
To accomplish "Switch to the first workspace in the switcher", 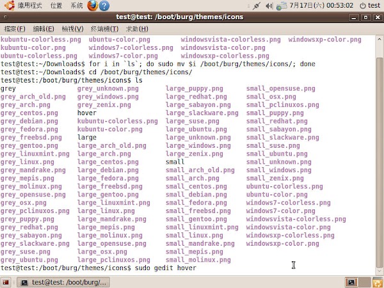I will coord(351,282).
